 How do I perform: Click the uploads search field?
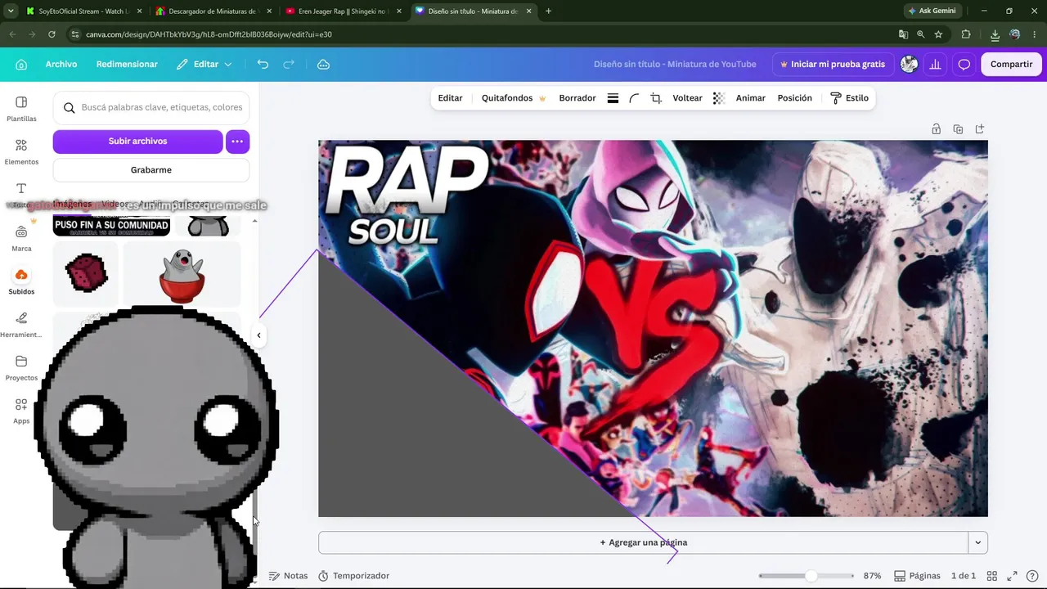[x=151, y=107]
